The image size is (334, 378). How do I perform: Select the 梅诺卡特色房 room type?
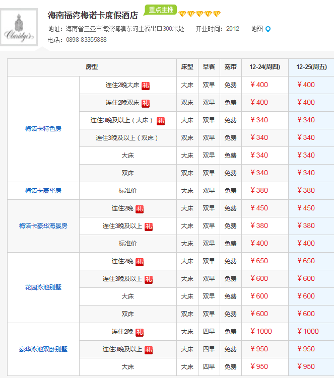click(43, 129)
